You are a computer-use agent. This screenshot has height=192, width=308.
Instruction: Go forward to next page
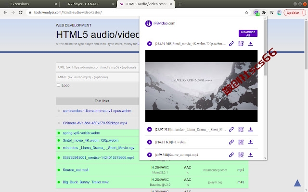click(13, 12)
